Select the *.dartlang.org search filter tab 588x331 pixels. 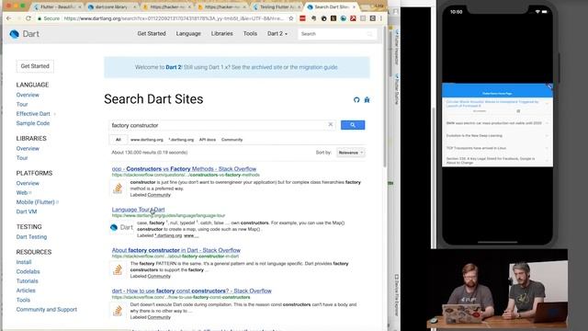coord(181,140)
